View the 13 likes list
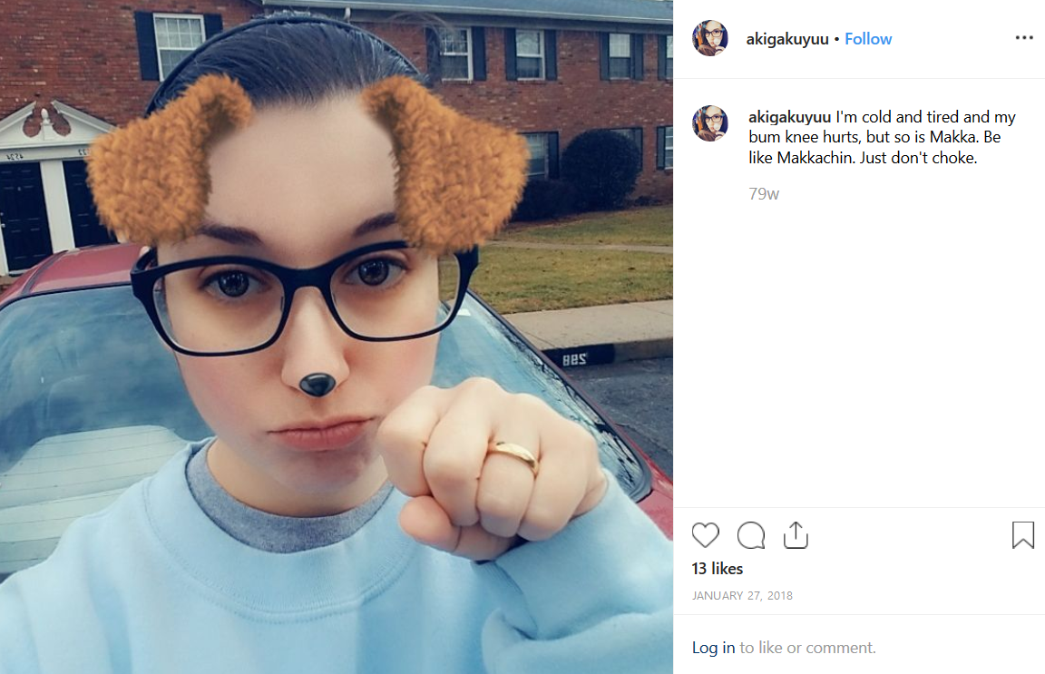This screenshot has height=674, width=1045. (718, 569)
